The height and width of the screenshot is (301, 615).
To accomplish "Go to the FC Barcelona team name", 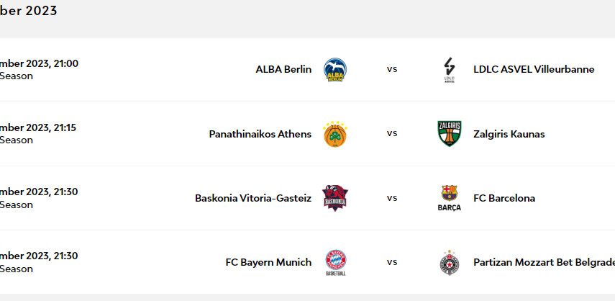I will coord(504,198).
